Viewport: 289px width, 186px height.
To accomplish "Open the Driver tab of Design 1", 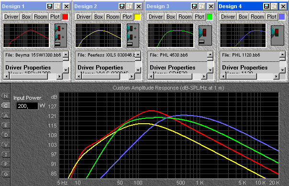I will pos(11,17).
